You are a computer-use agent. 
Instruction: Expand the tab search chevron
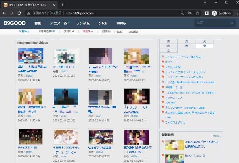coord(205,2)
